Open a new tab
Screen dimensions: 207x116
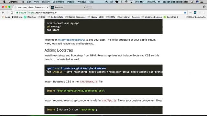[90, 7]
